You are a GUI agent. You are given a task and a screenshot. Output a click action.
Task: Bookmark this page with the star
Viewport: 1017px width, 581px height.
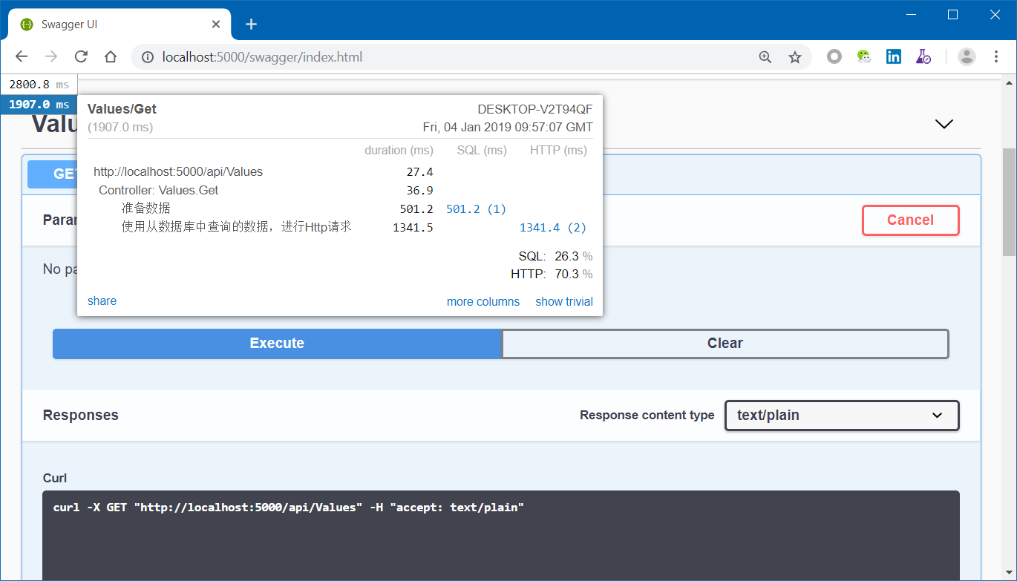pos(795,57)
